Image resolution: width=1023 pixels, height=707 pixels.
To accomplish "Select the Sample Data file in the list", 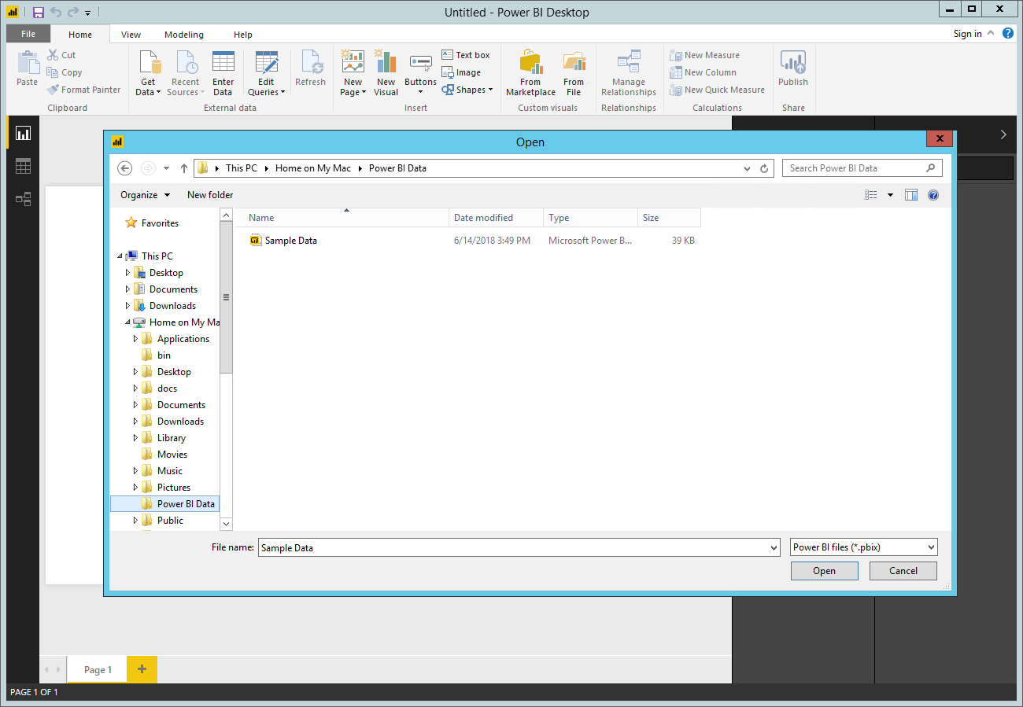I will point(292,240).
